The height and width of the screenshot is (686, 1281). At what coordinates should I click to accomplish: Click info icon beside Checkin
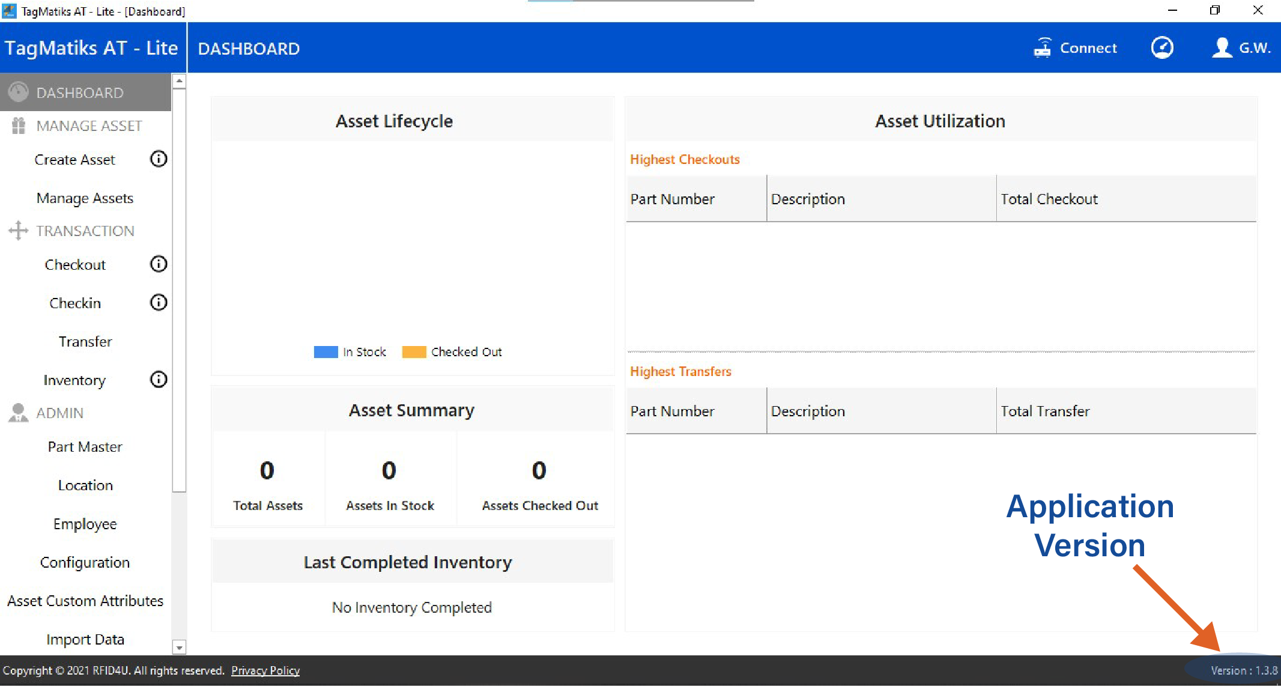[159, 303]
